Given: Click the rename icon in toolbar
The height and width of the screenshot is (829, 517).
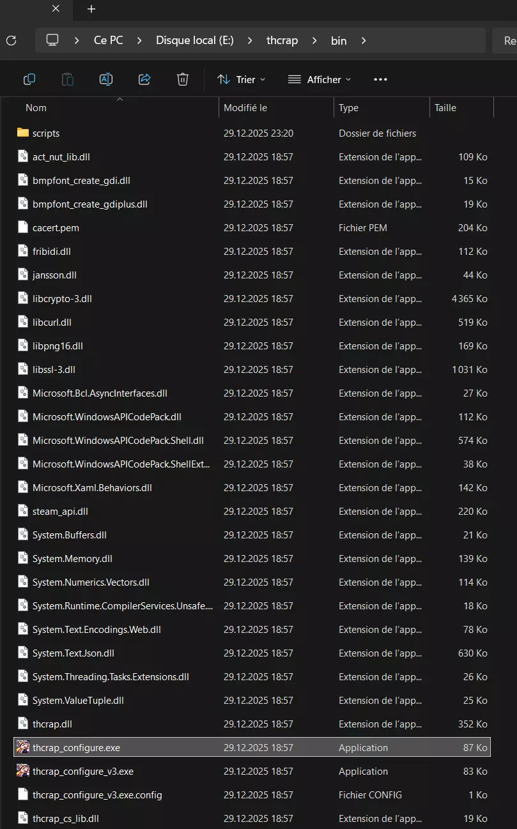Looking at the screenshot, I should point(106,79).
